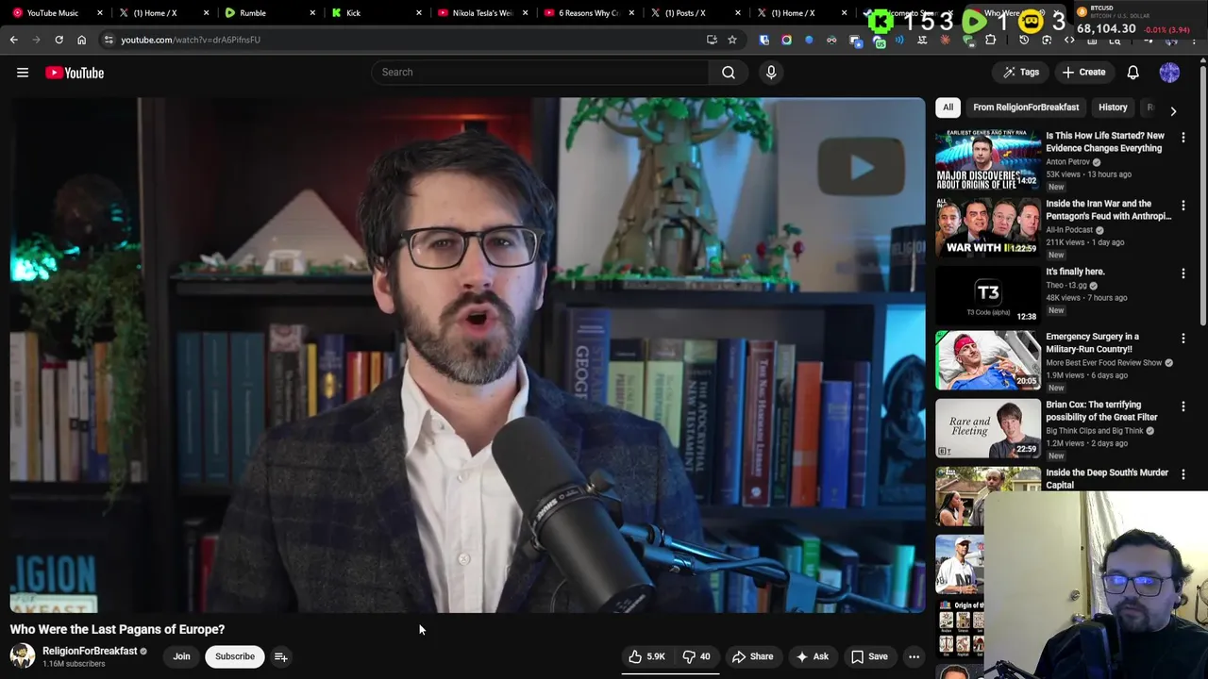Click the address bar URL
Screen dimensions: 1208x679
pos(191,40)
